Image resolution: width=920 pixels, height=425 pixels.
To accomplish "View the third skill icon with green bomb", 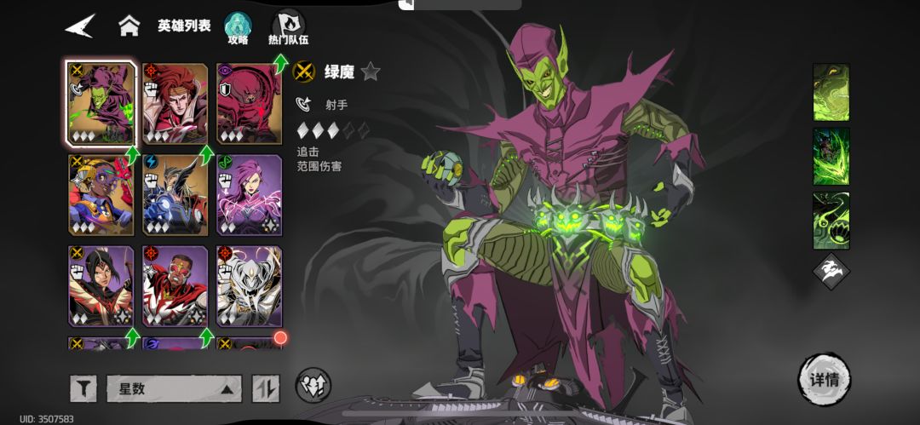I will tap(831, 221).
